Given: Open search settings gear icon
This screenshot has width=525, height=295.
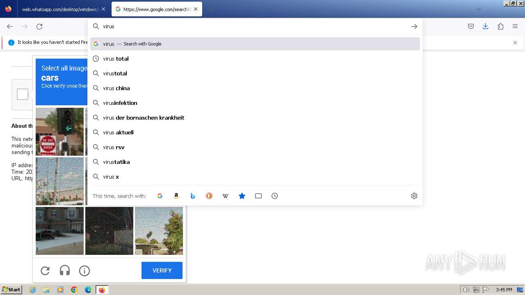Looking at the screenshot, I should pos(414,196).
